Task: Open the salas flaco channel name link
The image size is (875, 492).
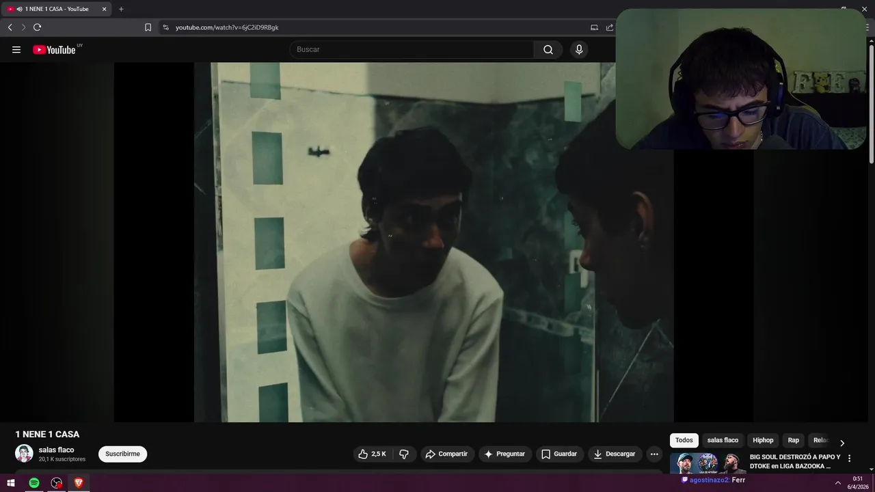Action: tap(56, 450)
